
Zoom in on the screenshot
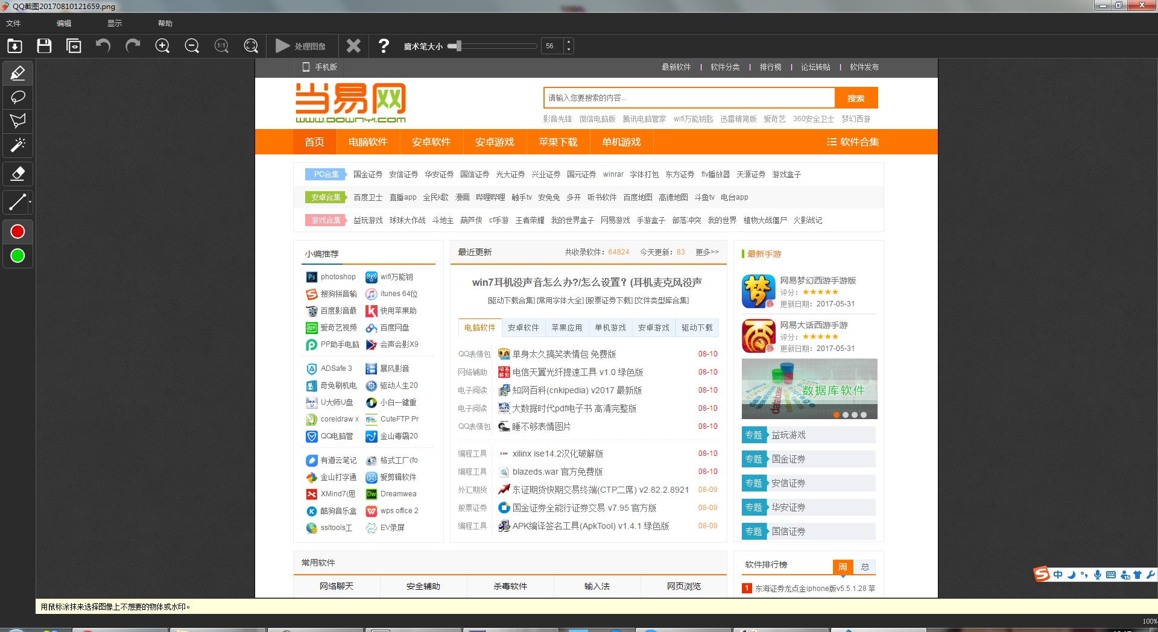point(162,46)
